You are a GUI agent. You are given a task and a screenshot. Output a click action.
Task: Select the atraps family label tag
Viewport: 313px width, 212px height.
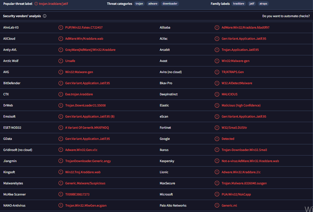pyautogui.click(x=263, y=4)
